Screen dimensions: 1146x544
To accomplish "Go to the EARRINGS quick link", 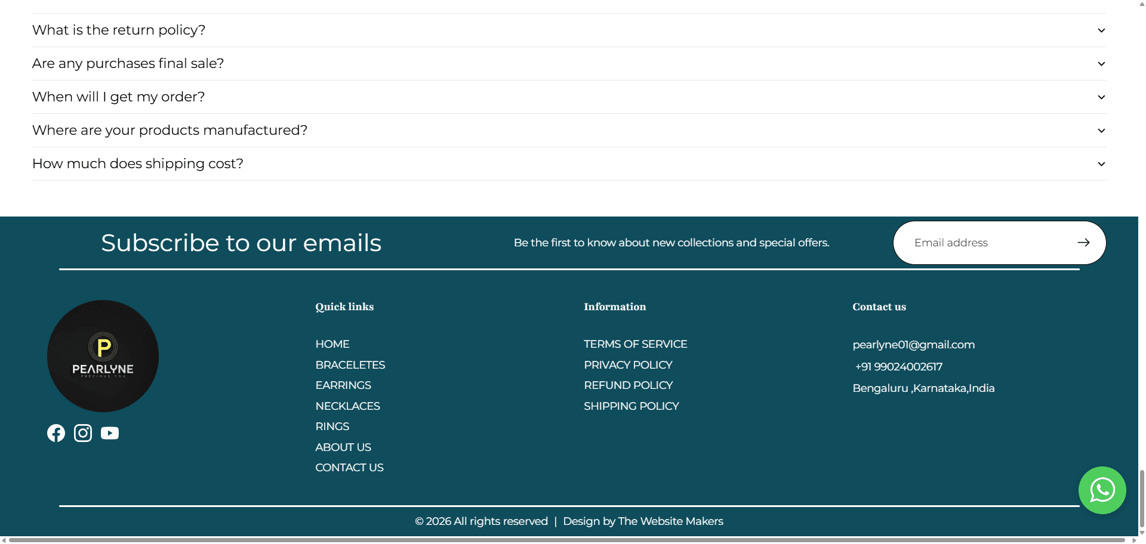I will (x=343, y=385).
